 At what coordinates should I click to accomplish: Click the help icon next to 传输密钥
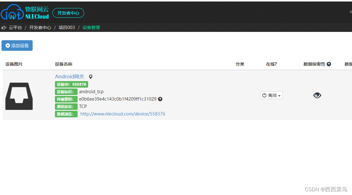click(x=160, y=99)
